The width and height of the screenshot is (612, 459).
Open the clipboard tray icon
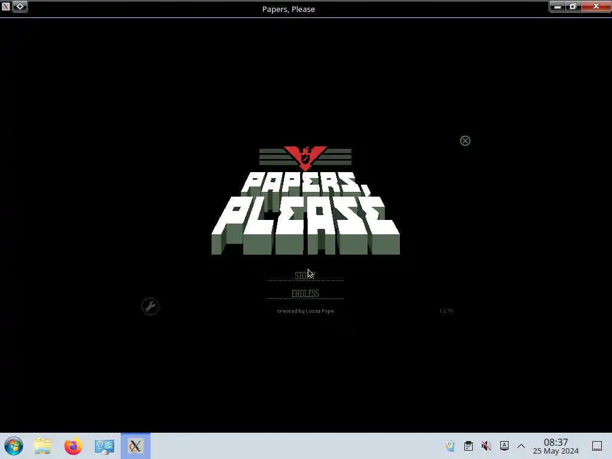pyautogui.click(x=469, y=446)
